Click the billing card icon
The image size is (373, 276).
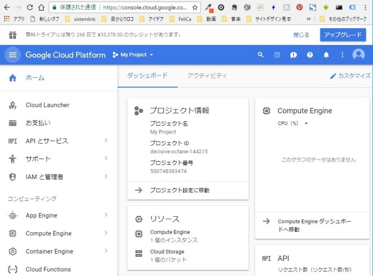[x=13, y=123]
